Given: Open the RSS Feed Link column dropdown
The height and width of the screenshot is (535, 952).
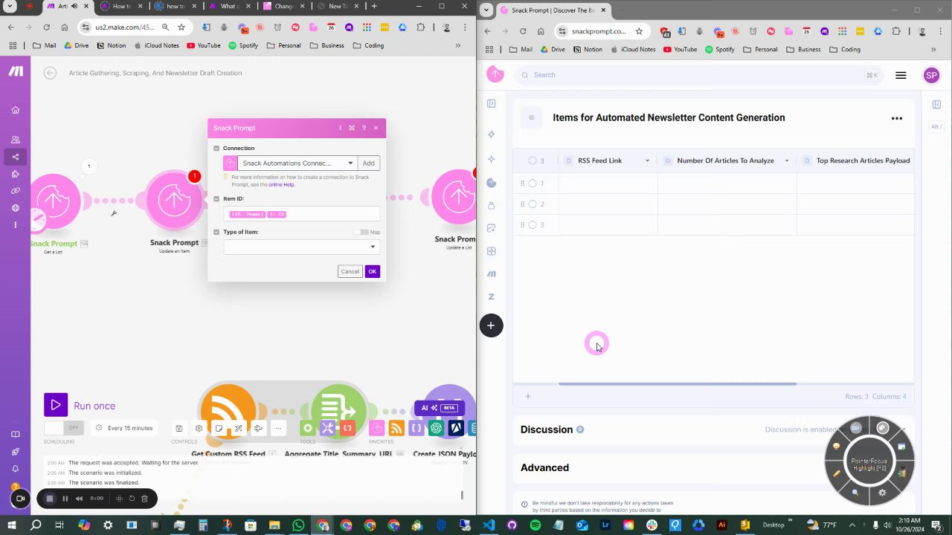Looking at the screenshot, I should [x=647, y=161].
